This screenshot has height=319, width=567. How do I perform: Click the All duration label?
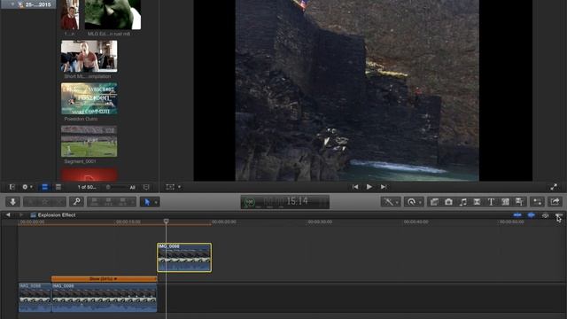pyautogui.click(x=132, y=187)
